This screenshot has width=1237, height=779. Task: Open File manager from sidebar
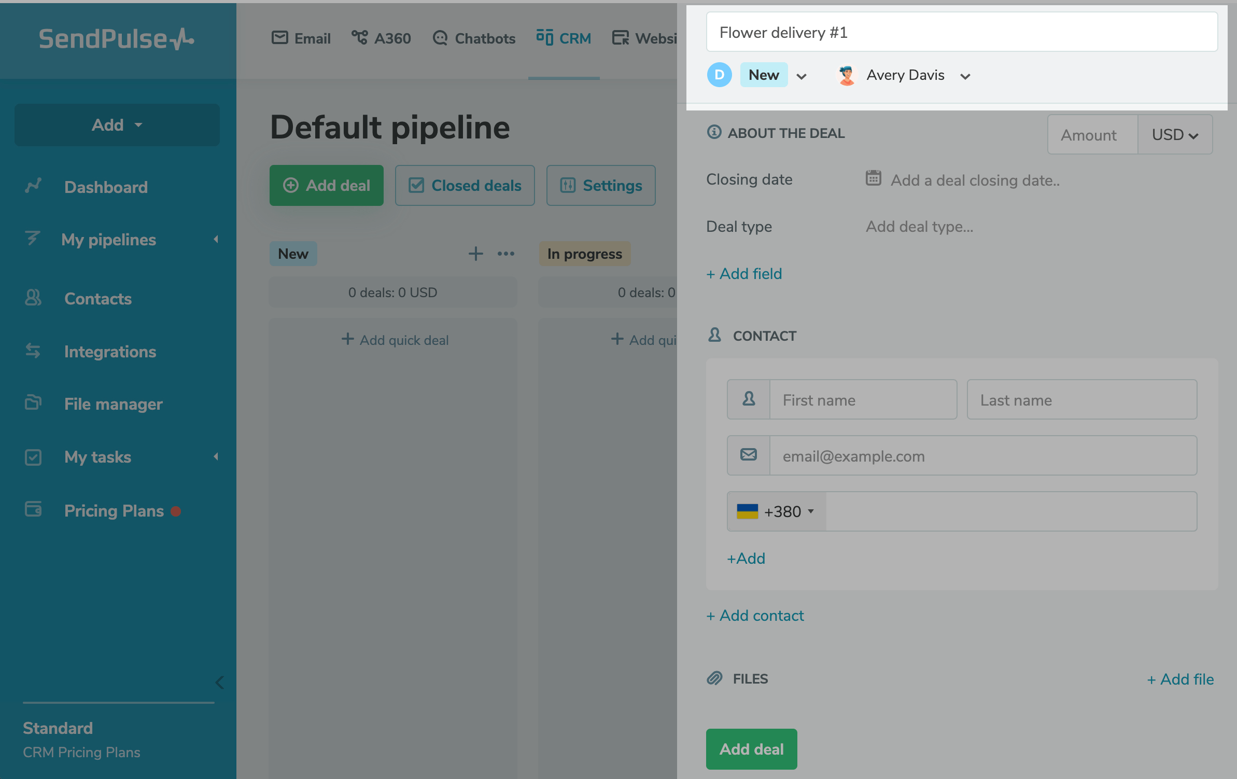coord(113,404)
